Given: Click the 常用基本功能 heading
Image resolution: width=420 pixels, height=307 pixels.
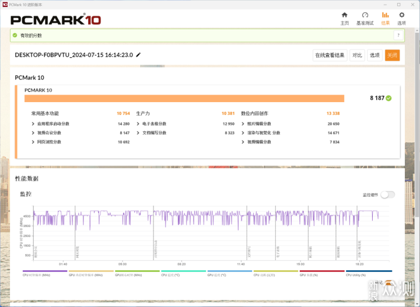Looking at the screenshot, I should pos(45,114).
